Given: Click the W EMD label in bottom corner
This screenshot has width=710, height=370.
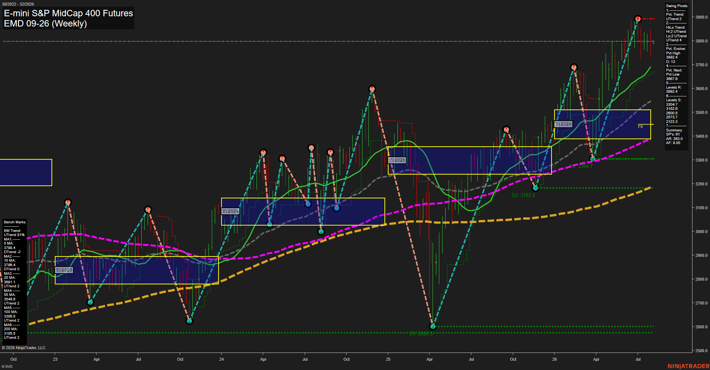Looking at the screenshot, I should coord(7,367).
